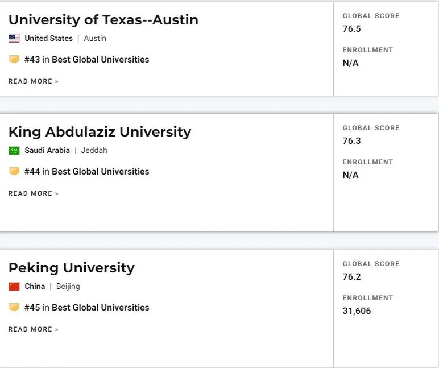This screenshot has height=368, width=439.
Task: Select the #45 in Best Global Universities link
Action: [87, 307]
